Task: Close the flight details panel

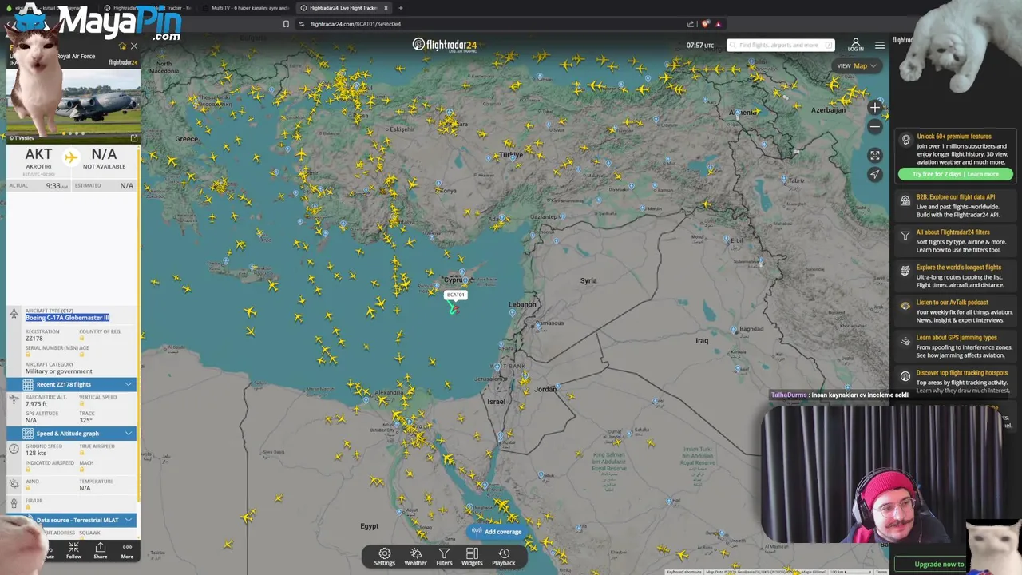Action: [134, 46]
